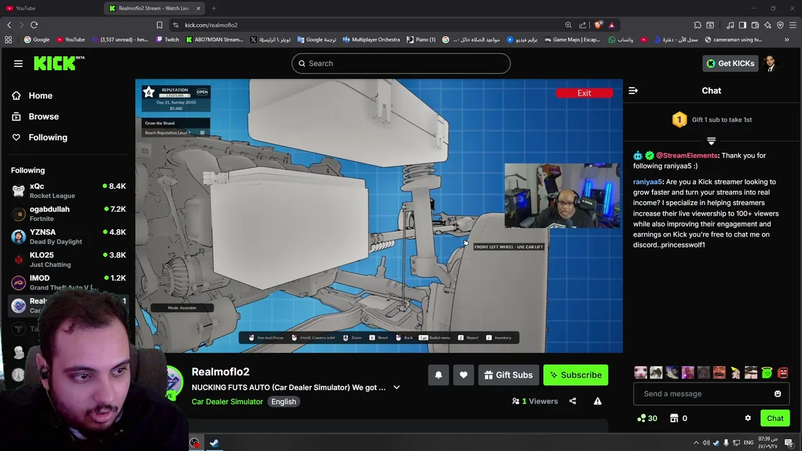Click the Get KICKs button
This screenshot has width=802, height=451.
pos(730,63)
